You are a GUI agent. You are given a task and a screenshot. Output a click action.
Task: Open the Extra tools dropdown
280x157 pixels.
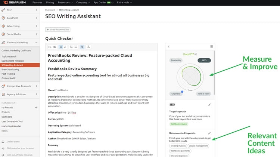tap(124, 3)
